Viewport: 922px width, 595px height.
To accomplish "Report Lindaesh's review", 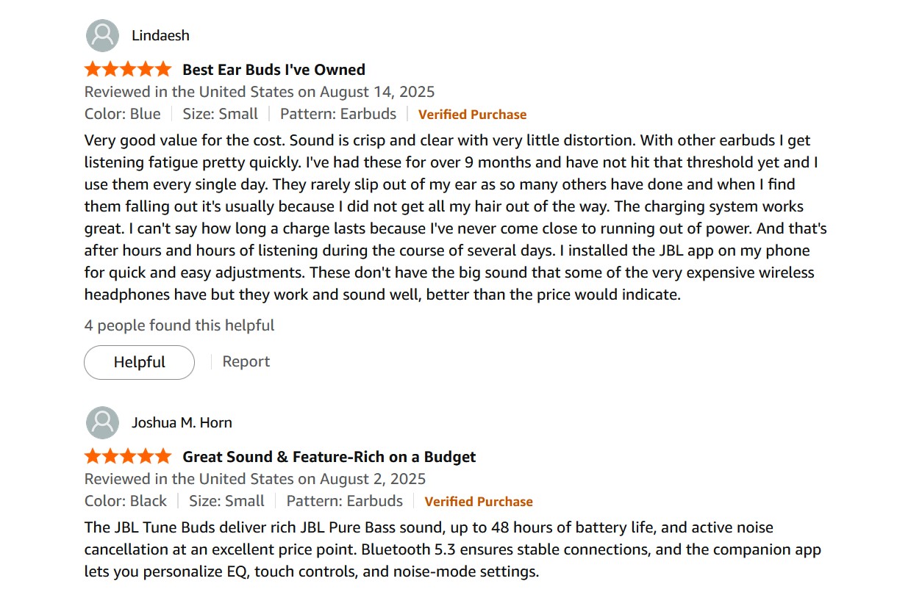I will (x=246, y=361).
